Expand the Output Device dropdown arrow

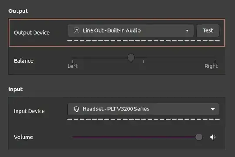(187, 30)
